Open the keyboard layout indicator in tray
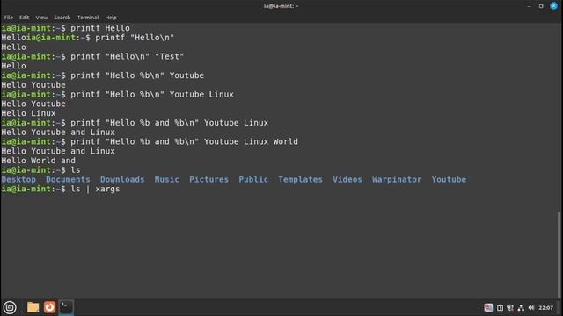The image size is (563, 316). click(x=488, y=307)
